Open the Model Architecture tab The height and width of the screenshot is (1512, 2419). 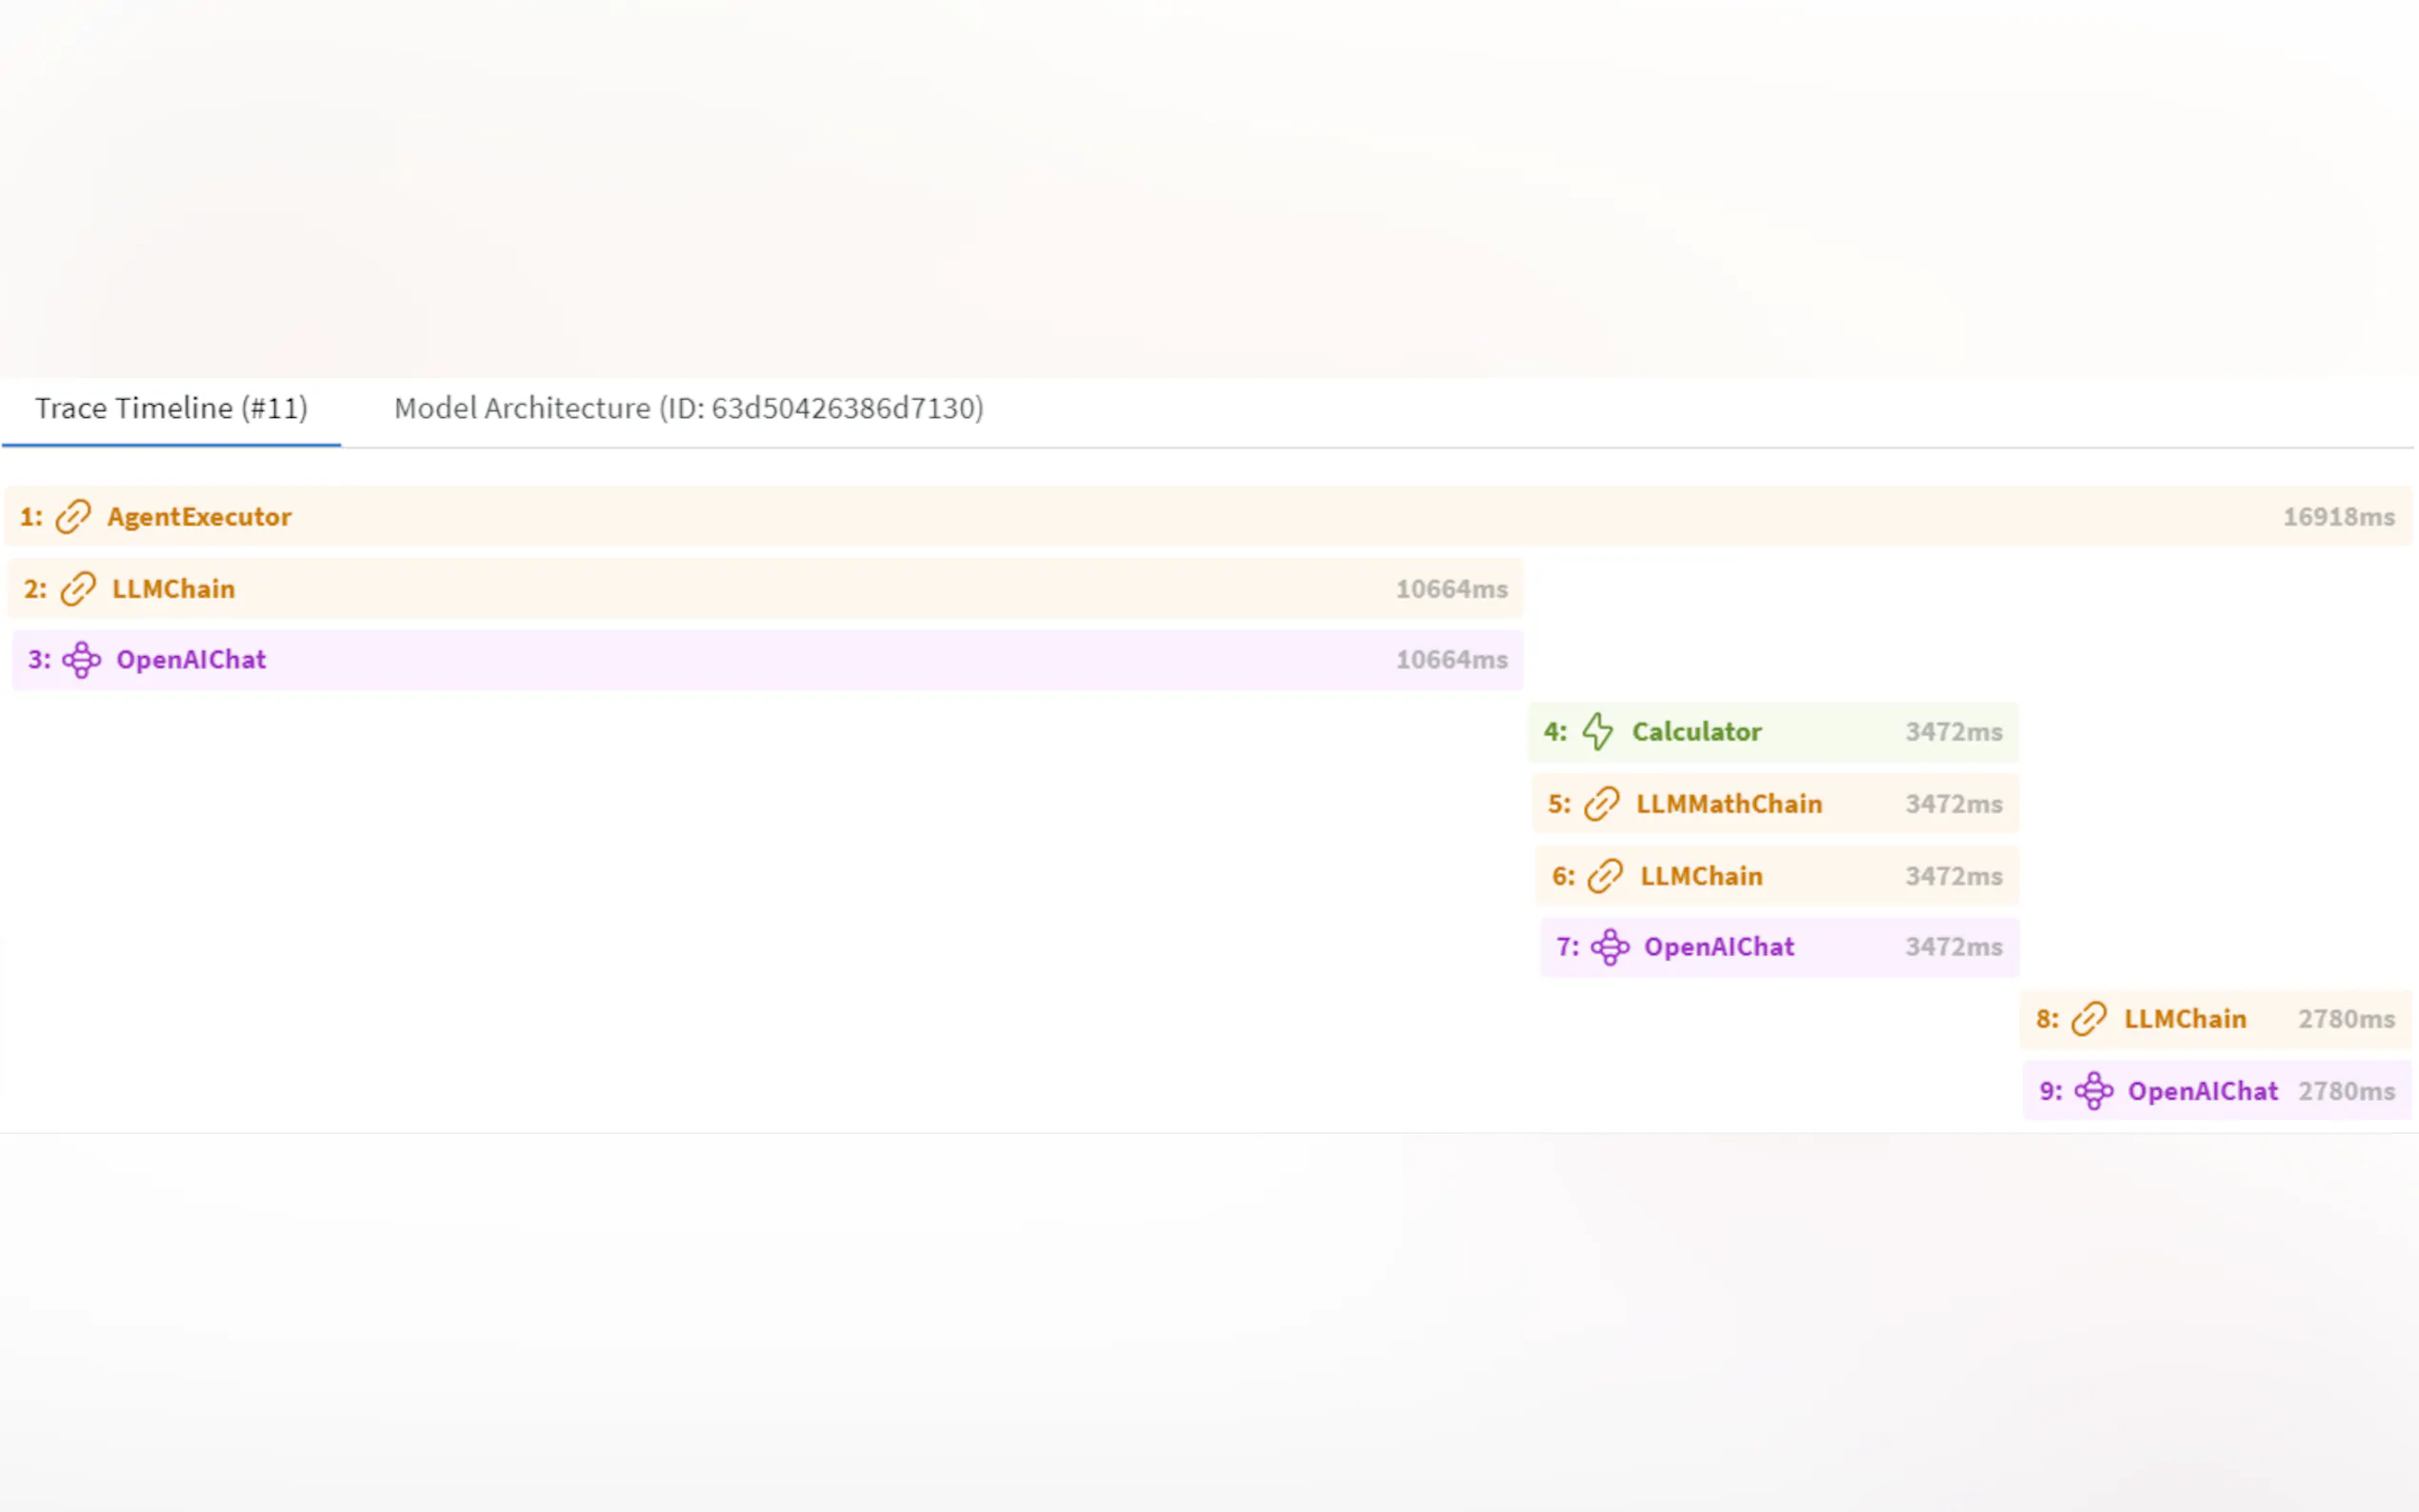(688, 408)
